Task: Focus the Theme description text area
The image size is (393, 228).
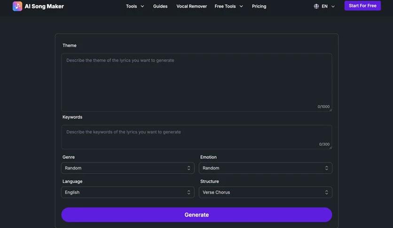Action: tap(196, 82)
